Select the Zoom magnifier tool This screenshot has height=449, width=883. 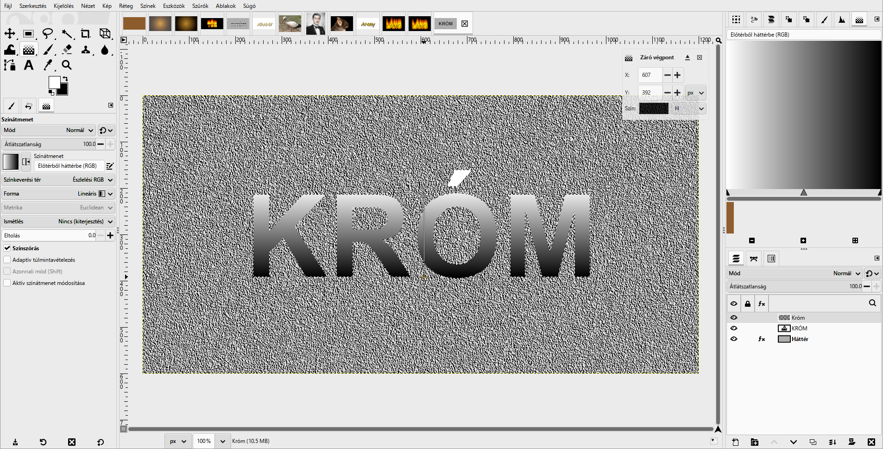[x=67, y=65]
